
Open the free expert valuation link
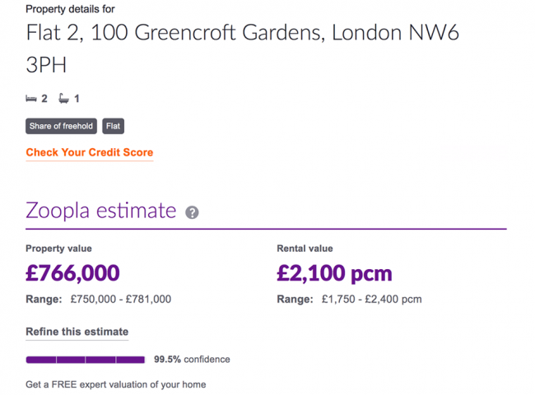[115, 384]
